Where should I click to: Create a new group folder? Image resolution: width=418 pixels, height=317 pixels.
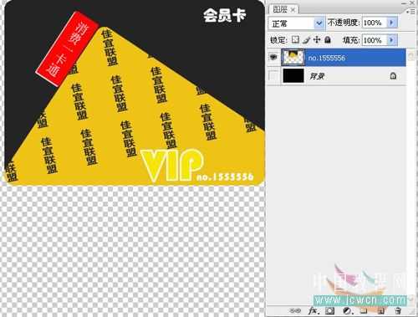click(364, 310)
